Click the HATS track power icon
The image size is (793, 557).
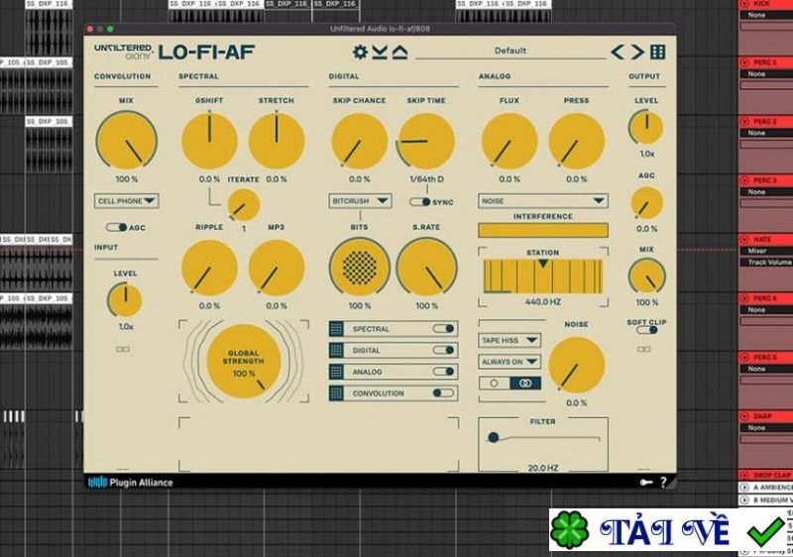(x=744, y=239)
